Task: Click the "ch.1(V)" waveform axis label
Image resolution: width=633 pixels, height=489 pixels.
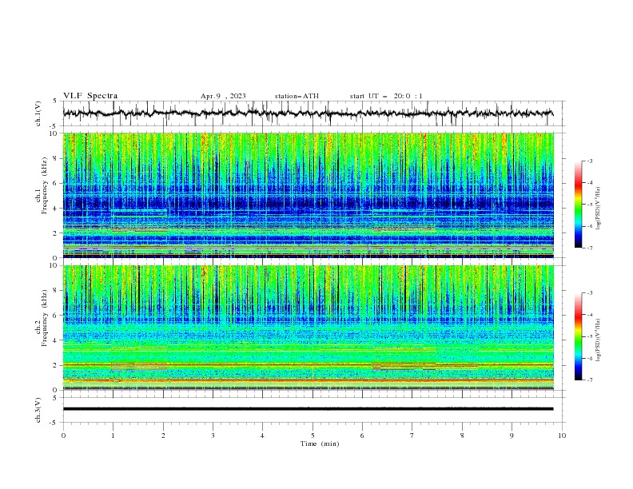Action: pos(38,113)
